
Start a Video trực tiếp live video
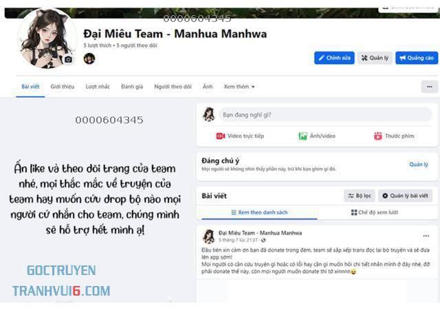[x=240, y=136]
